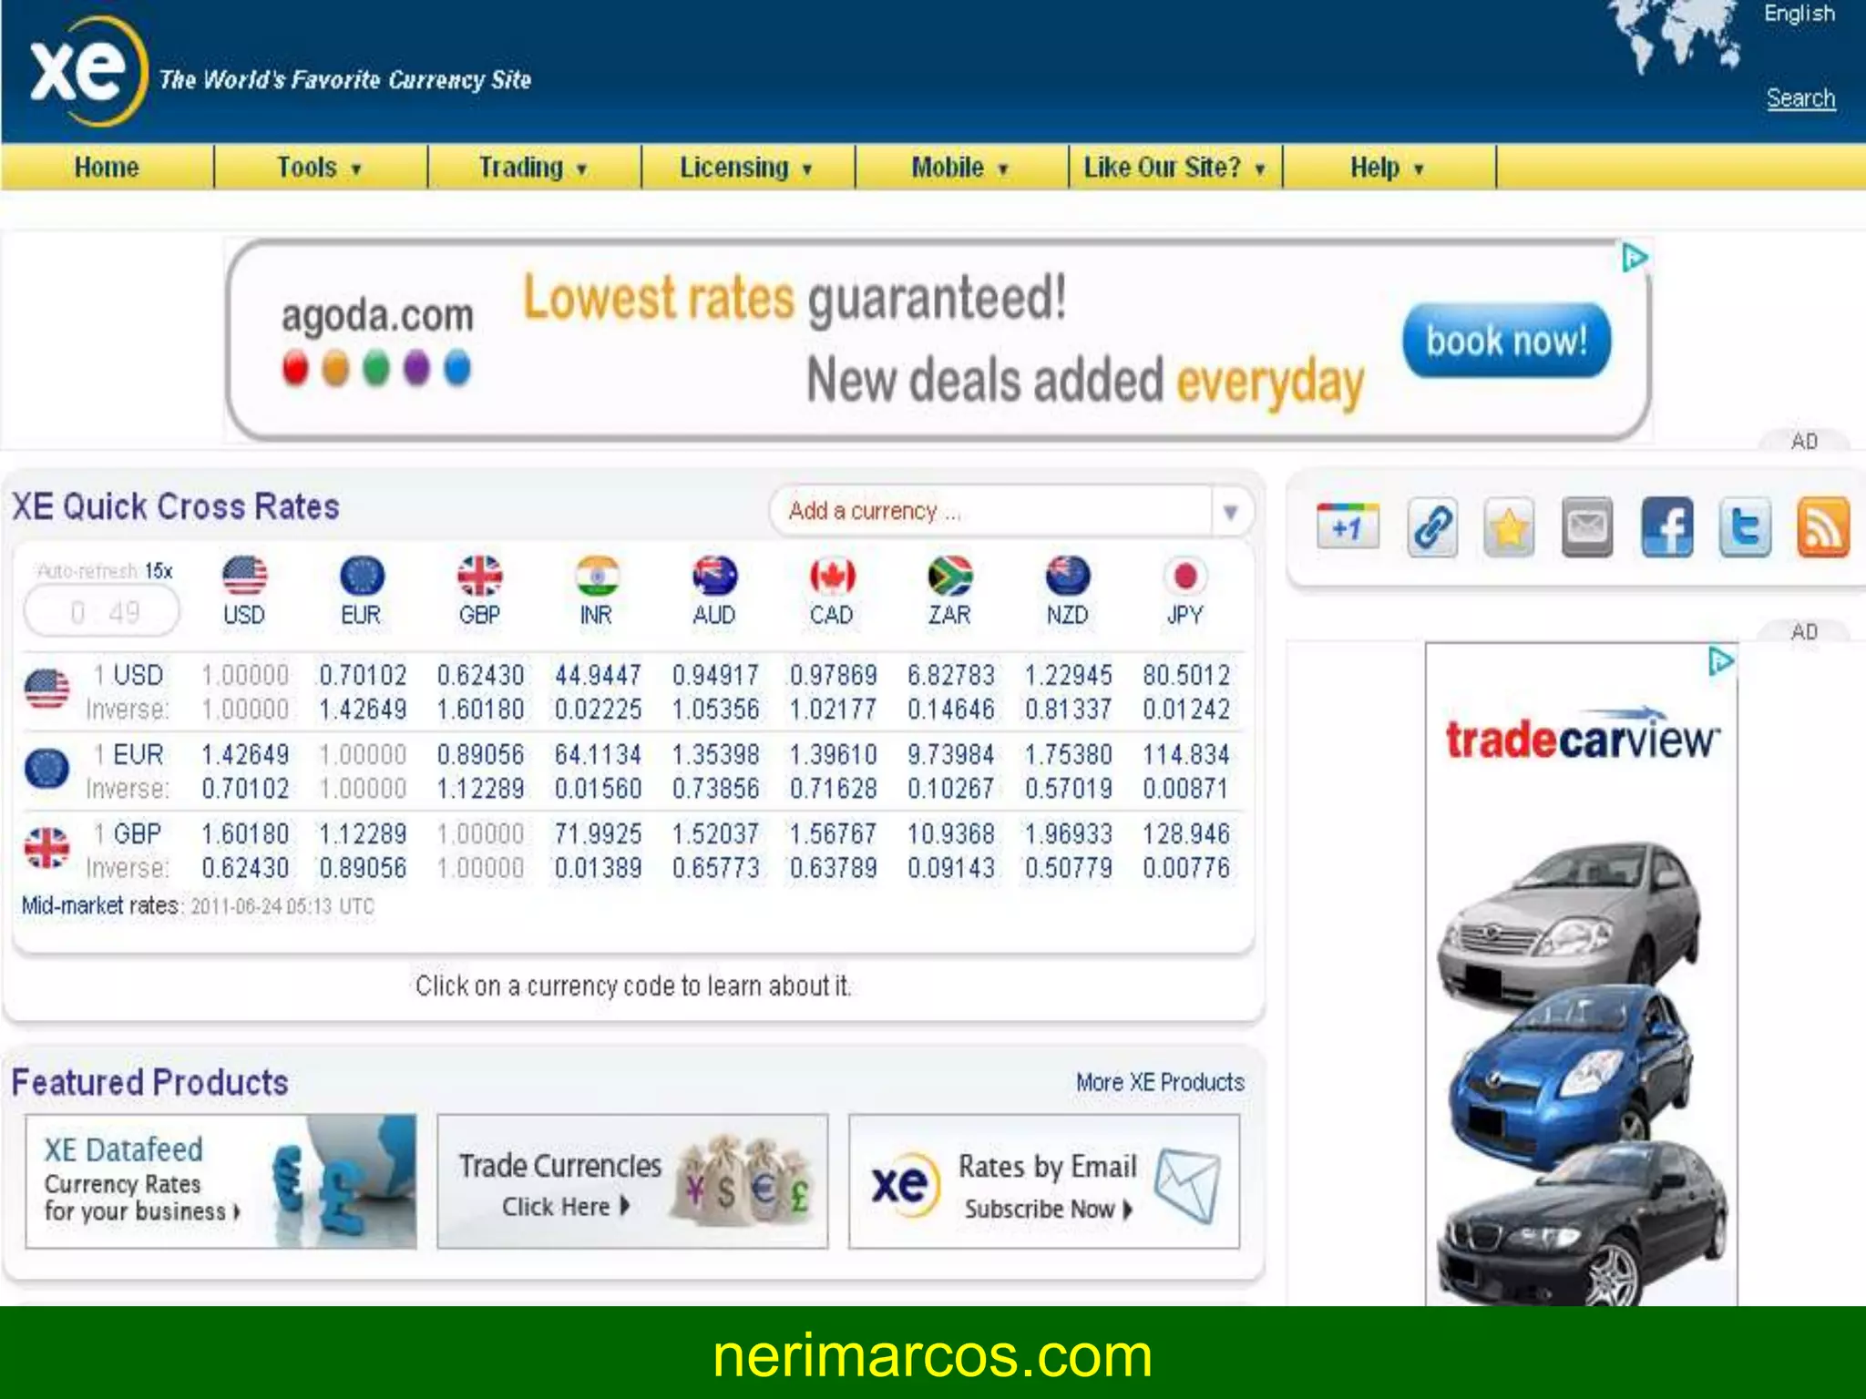Click the Twitter share icon
This screenshot has width=1866, height=1399.
pyautogui.click(x=1744, y=526)
